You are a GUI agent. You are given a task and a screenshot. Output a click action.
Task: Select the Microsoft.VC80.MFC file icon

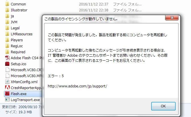(x=7, y=76)
